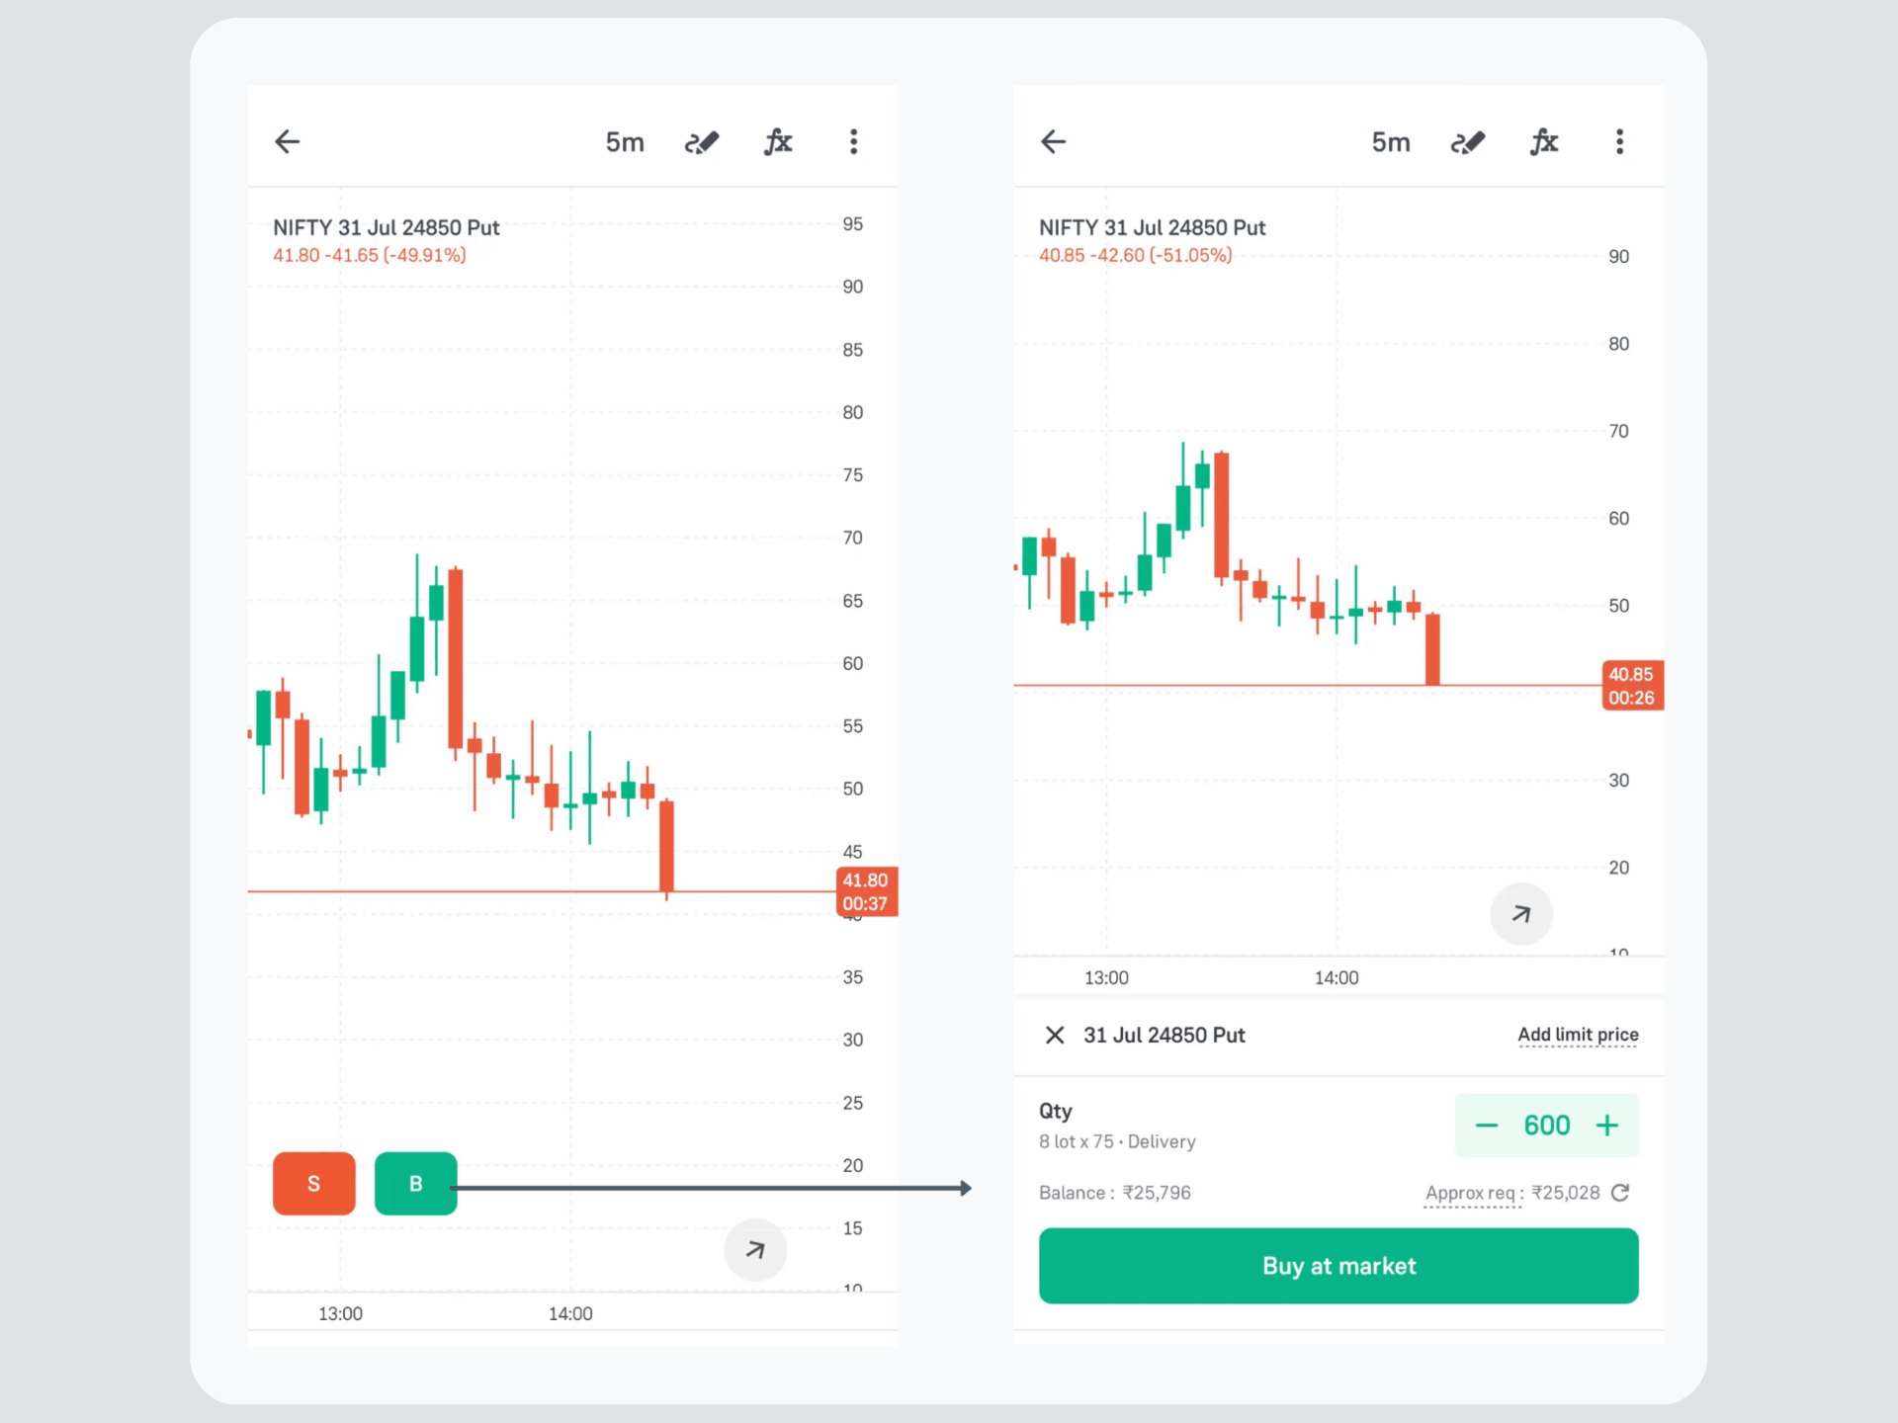
Task: Open three-dot menu on right chart
Action: point(1619,141)
